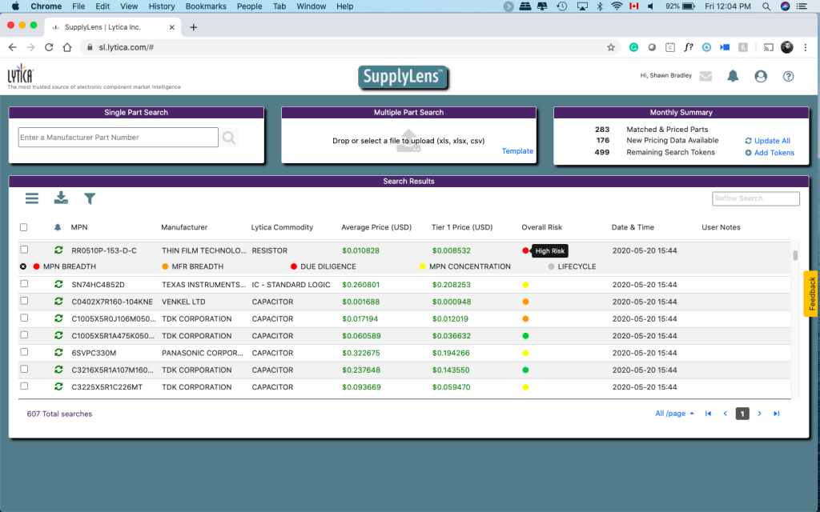Click the Add Tokens link
This screenshot has height=512, width=820.
click(x=770, y=153)
